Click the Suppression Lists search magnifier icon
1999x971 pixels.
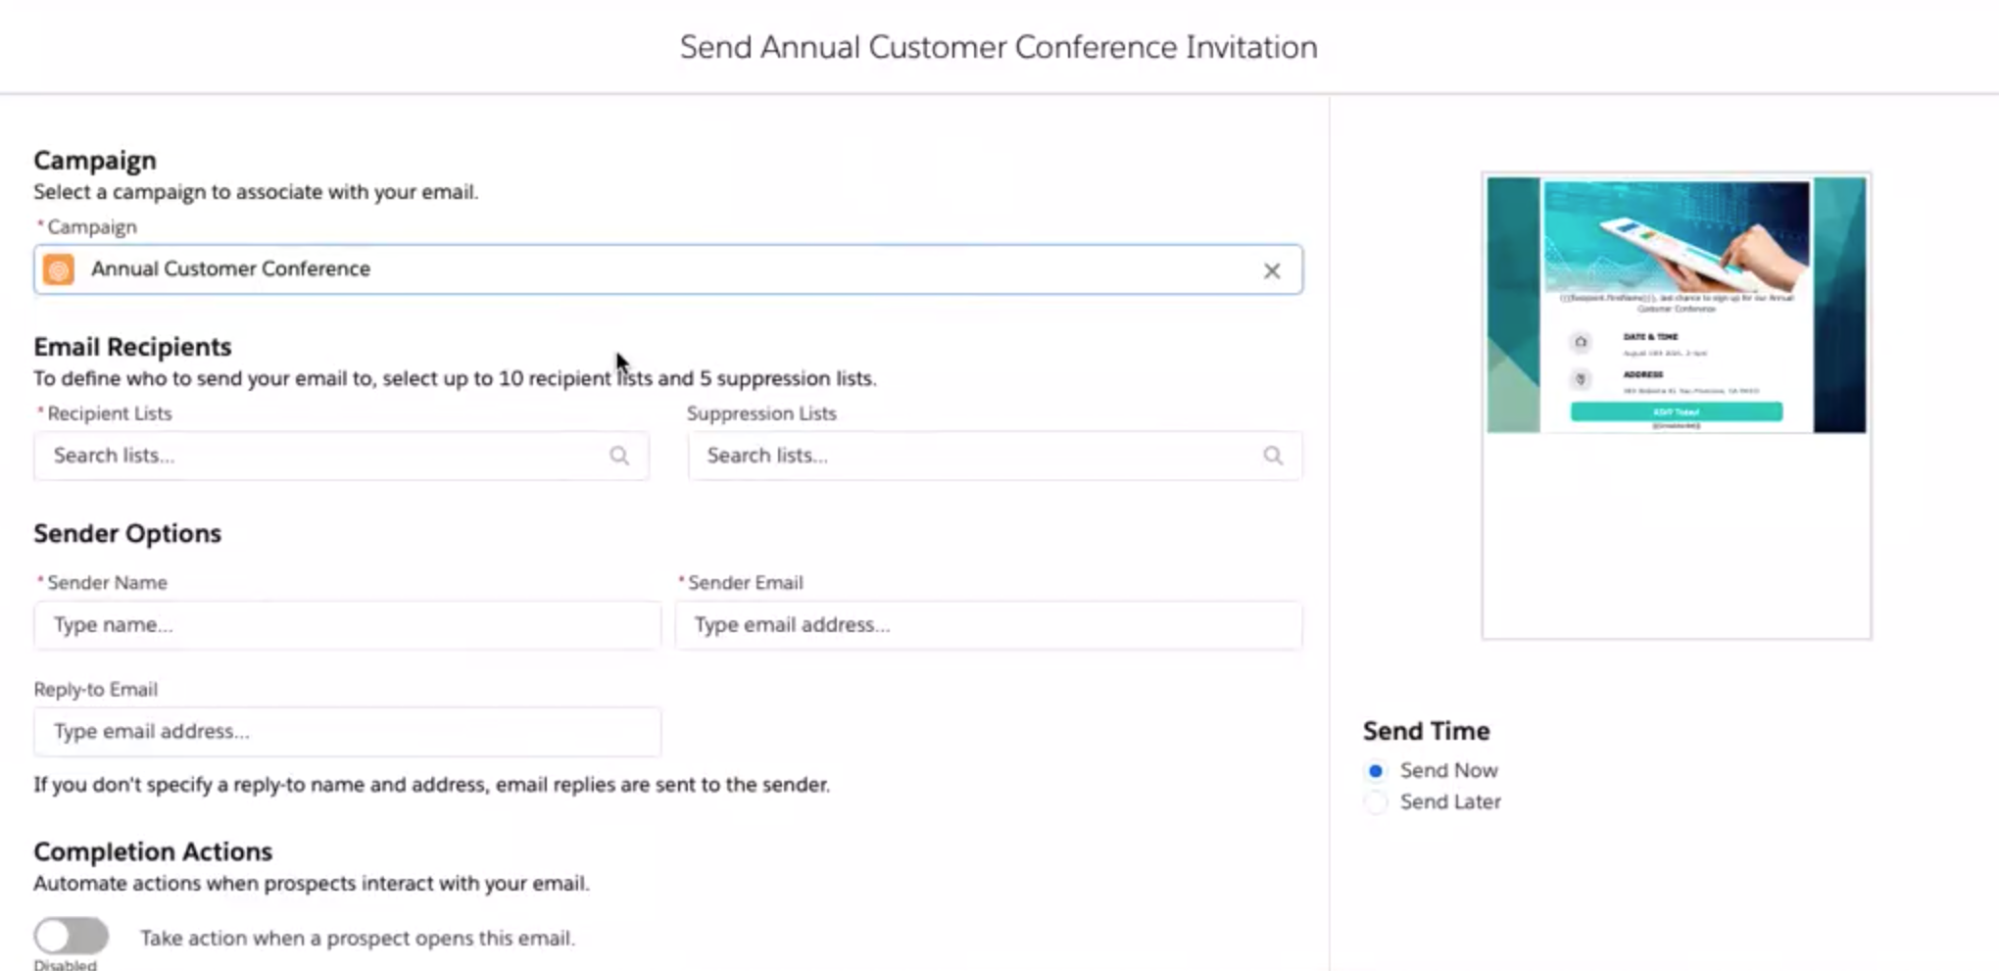[1273, 456]
